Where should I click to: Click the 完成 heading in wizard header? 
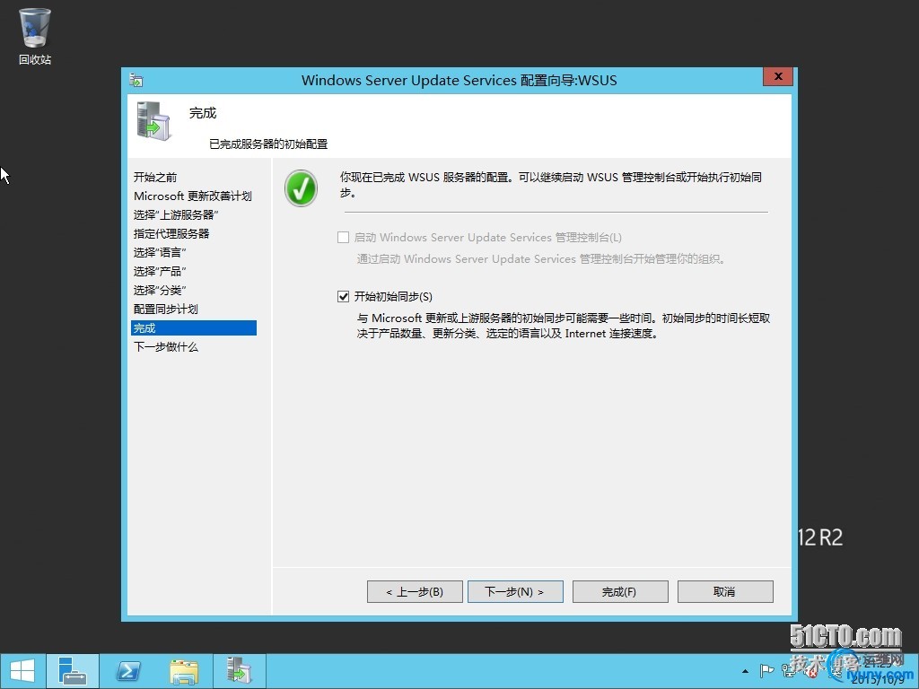203,113
